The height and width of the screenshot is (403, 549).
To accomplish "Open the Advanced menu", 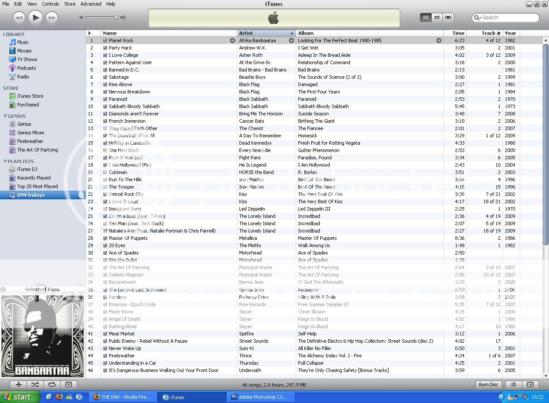I will coord(91,4).
